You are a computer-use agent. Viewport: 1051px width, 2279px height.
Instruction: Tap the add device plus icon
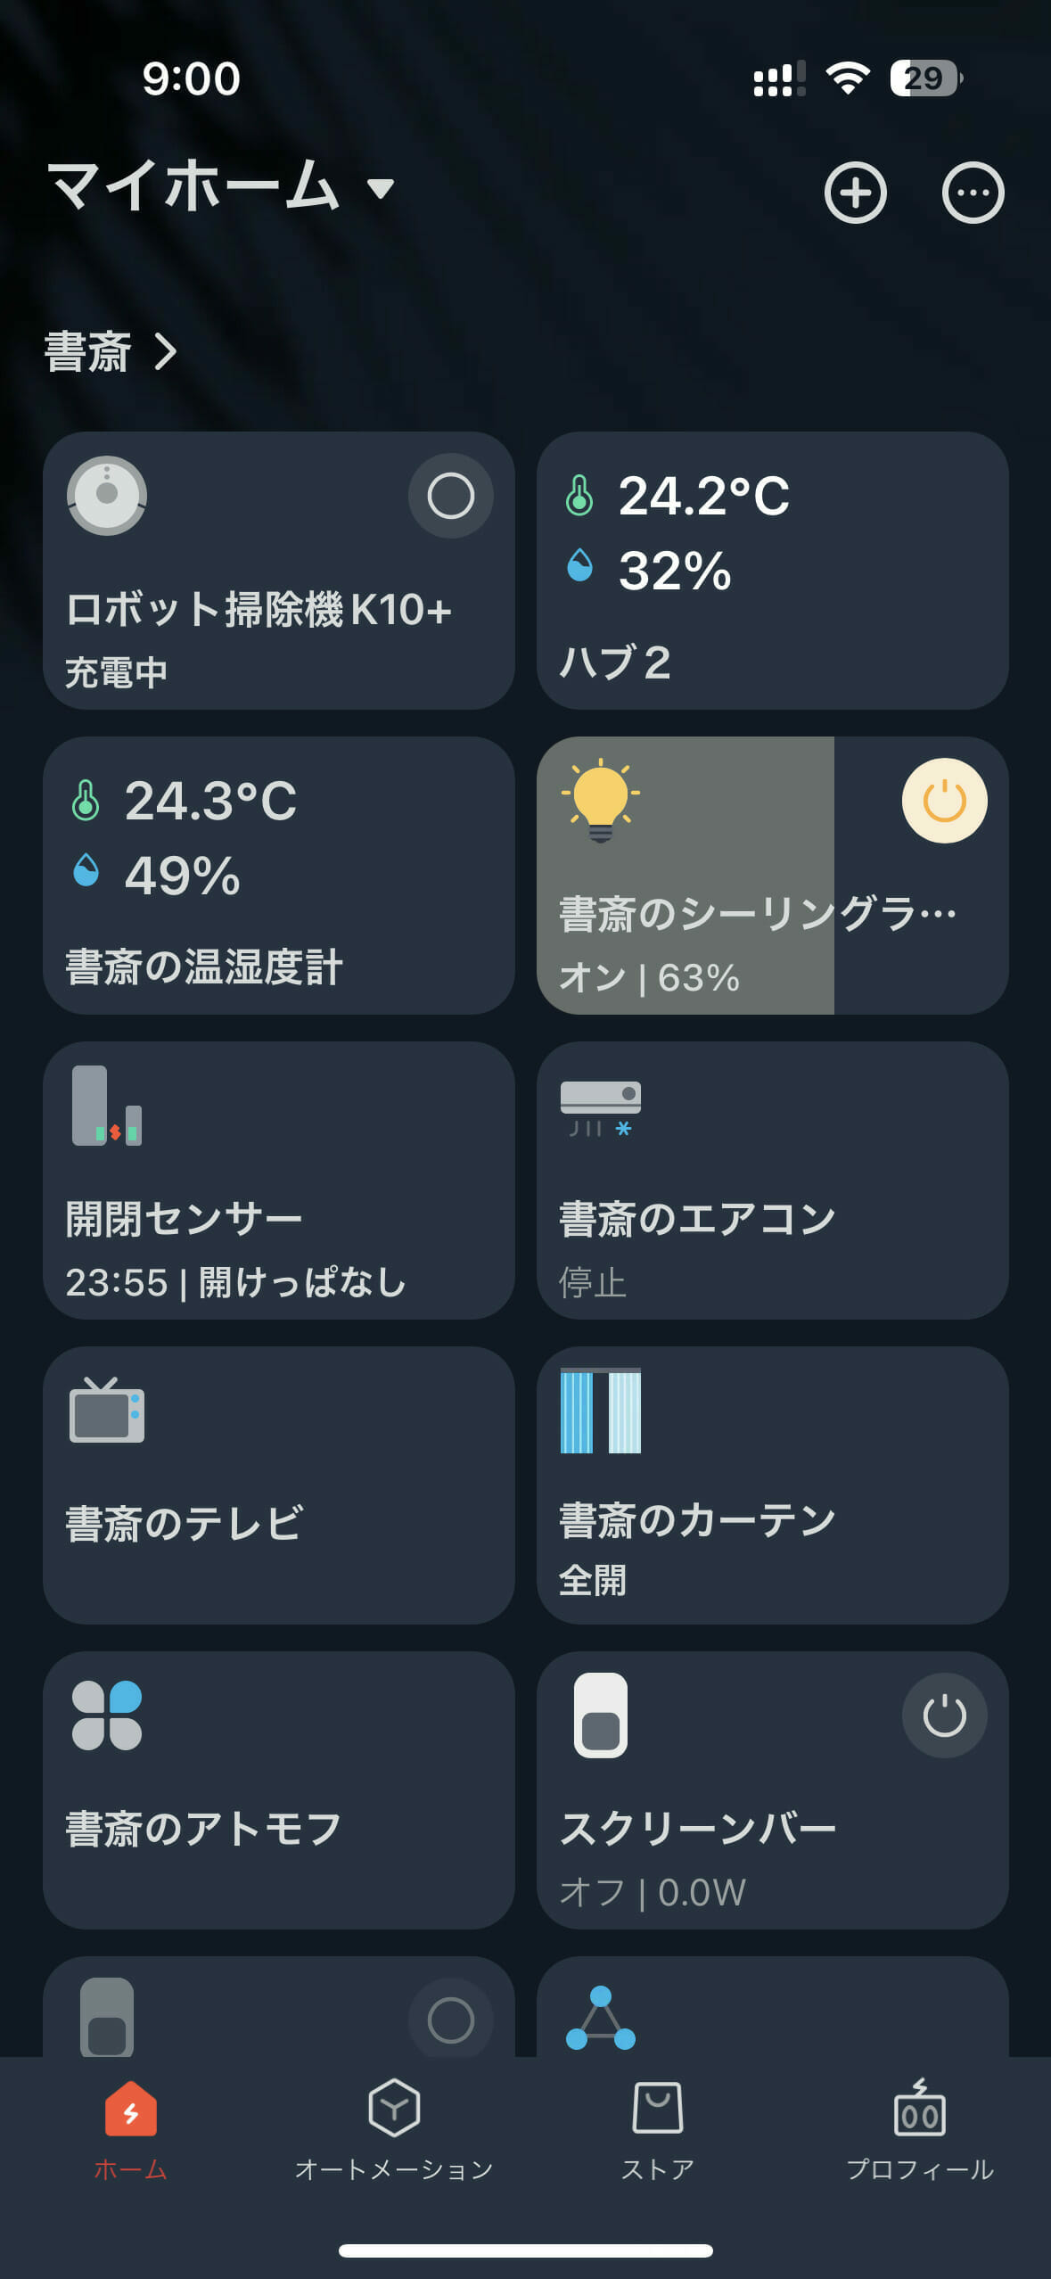pos(855,193)
